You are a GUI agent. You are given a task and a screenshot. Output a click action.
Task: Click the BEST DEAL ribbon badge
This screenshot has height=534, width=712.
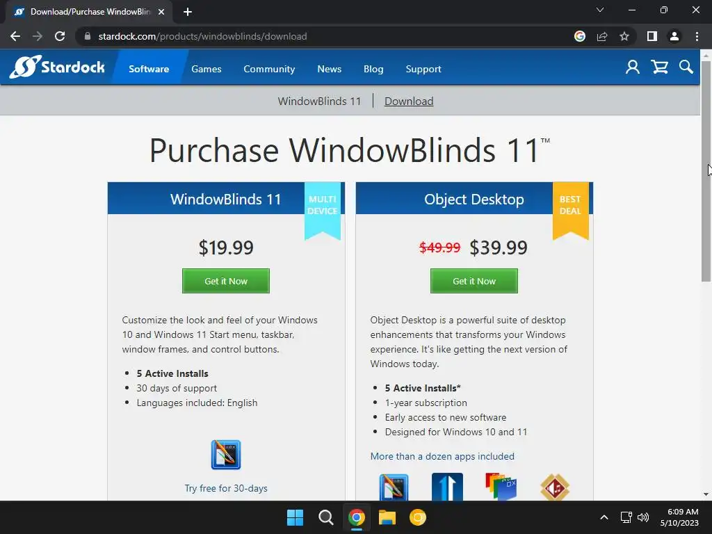pyautogui.click(x=570, y=210)
